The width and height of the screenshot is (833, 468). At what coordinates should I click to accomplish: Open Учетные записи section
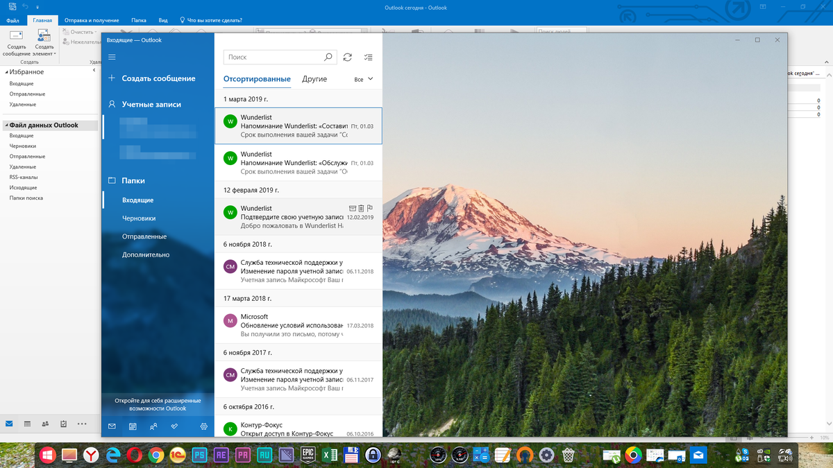151,104
